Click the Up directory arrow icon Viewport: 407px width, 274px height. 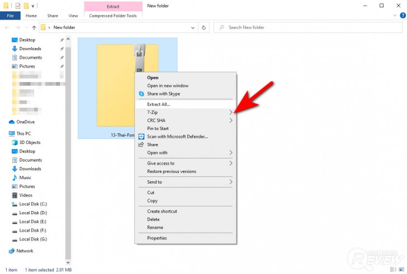click(x=34, y=27)
